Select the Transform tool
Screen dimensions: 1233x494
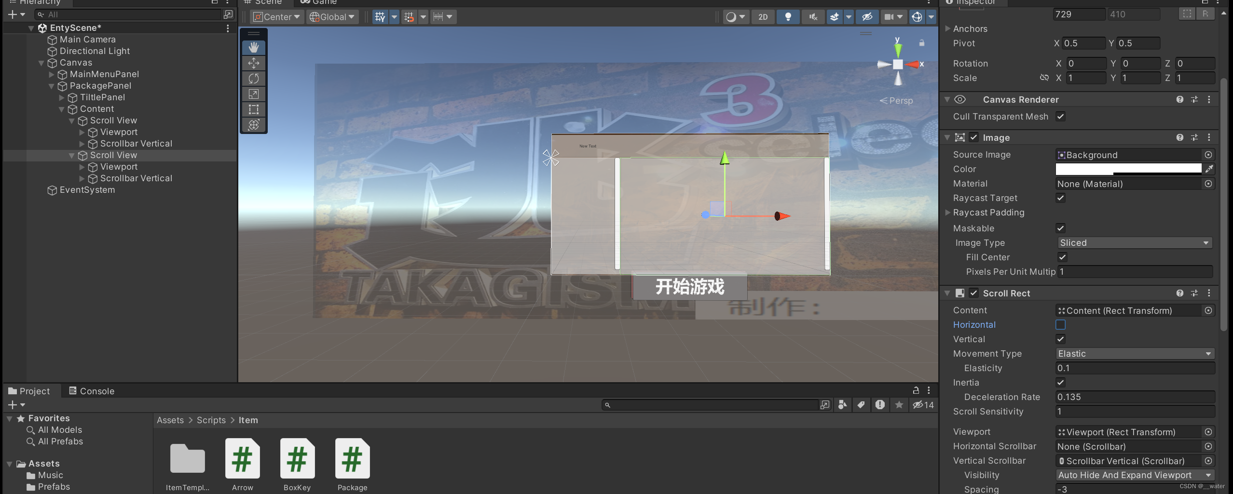pyautogui.click(x=254, y=125)
